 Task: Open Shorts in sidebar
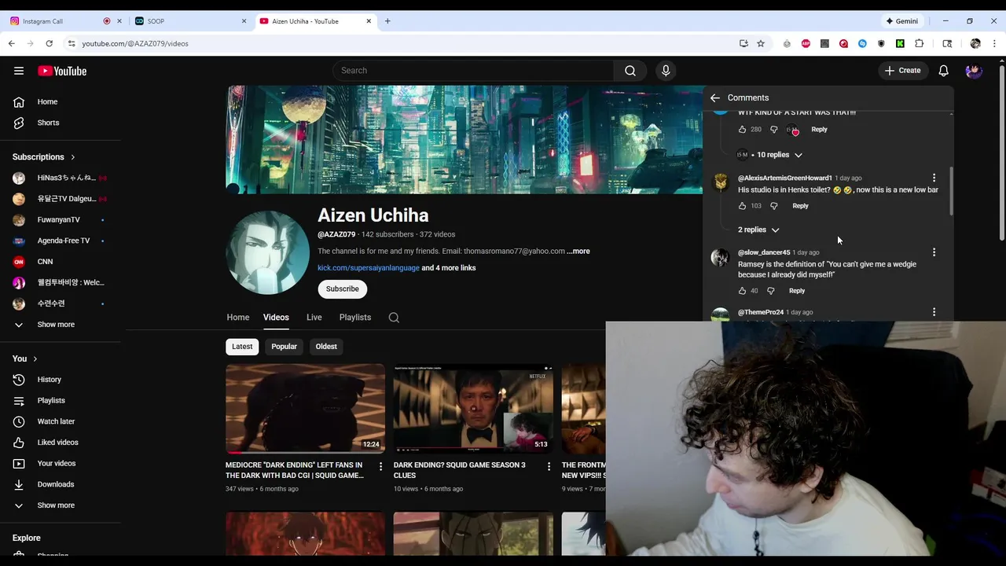click(x=49, y=123)
